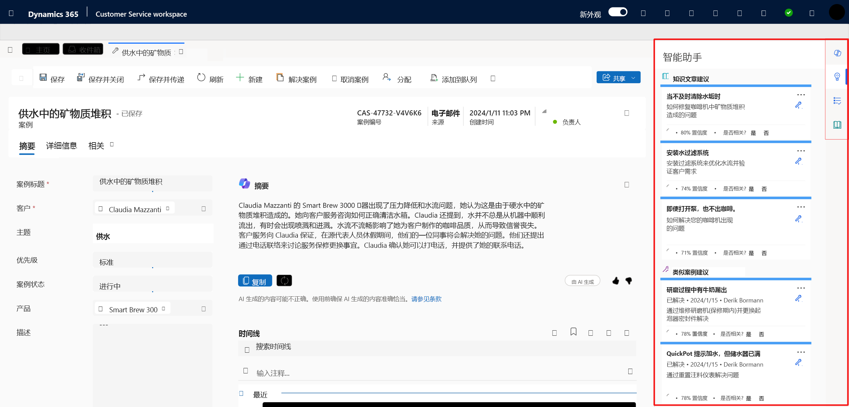
Task: Open the 优先级 dropdown showing 标准
Action: click(x=153, y=260)
